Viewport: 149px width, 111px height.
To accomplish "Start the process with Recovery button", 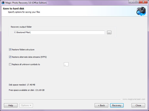I will tap(117, 105).
